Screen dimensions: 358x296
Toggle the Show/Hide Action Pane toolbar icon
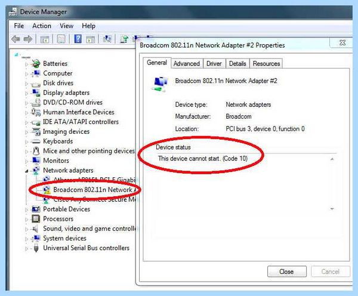91,39
